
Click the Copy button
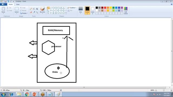9,11
